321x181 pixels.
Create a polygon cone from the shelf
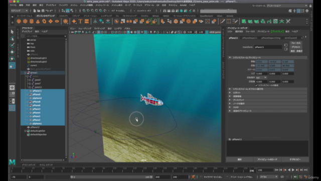tap(38, 21)
